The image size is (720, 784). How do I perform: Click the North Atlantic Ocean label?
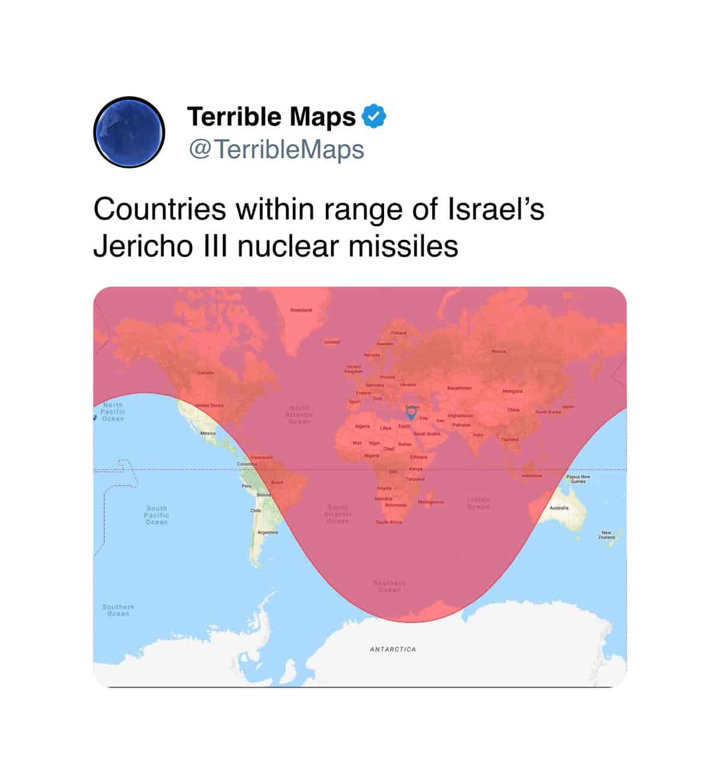coord(299,415)
